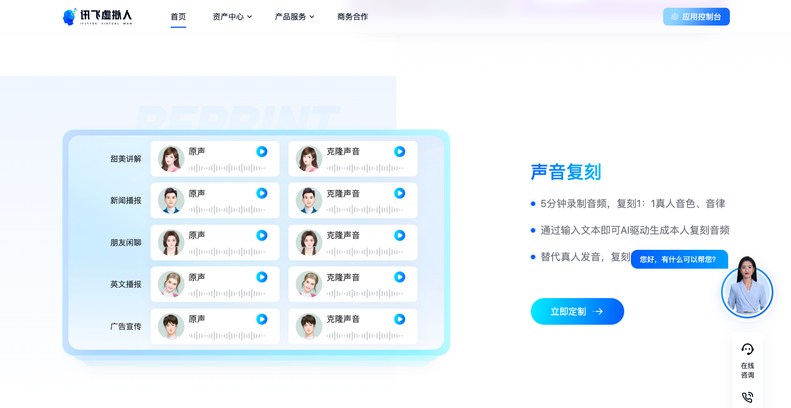Play the 甜美讲解 original voice sample

[x=261, y=152]
